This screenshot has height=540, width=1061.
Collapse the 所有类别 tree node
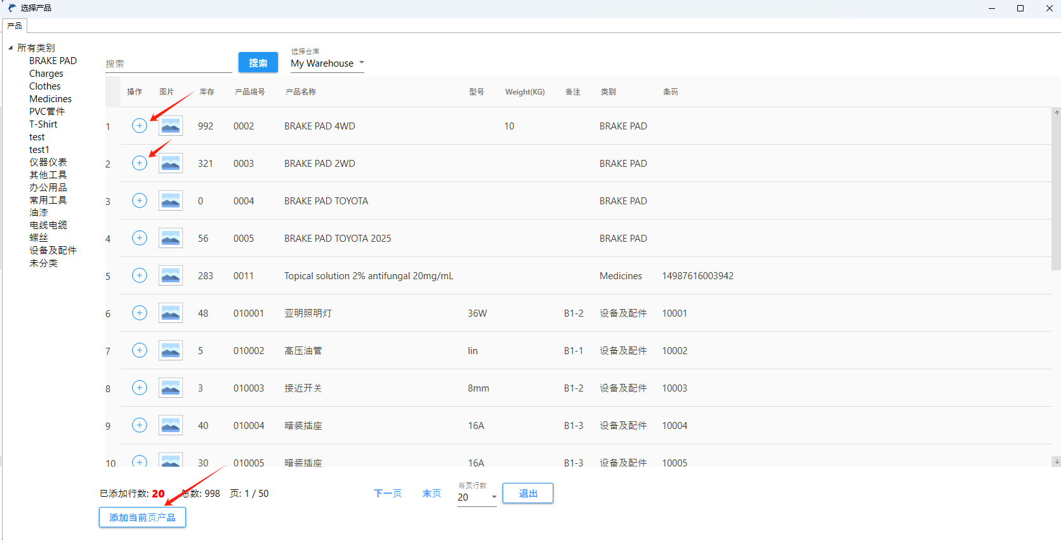(x=10, y=48)
